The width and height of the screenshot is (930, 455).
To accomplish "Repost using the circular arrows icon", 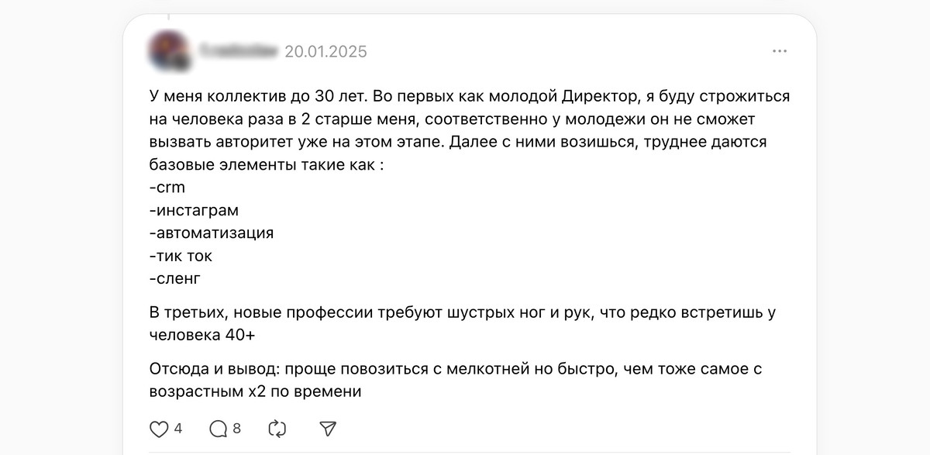I will coord(277,429).
